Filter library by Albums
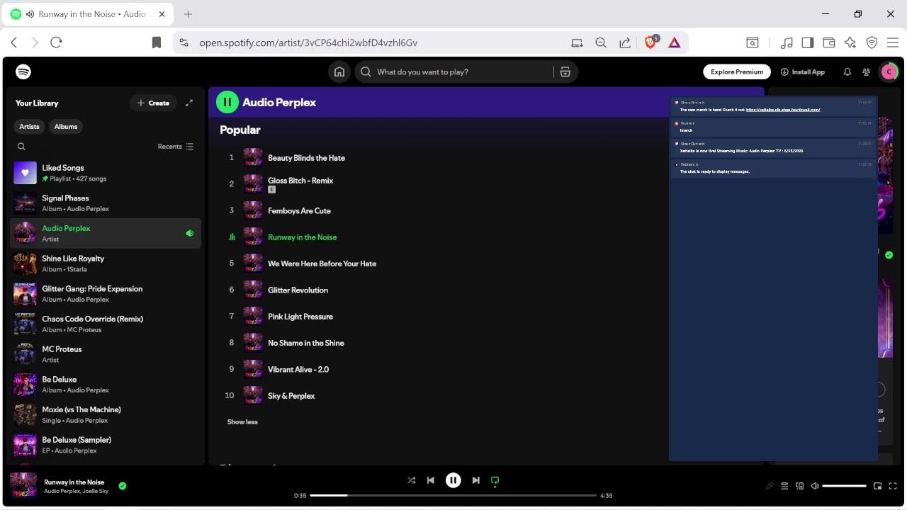Viewport: 907px width, 510px height. coord(66,126)
